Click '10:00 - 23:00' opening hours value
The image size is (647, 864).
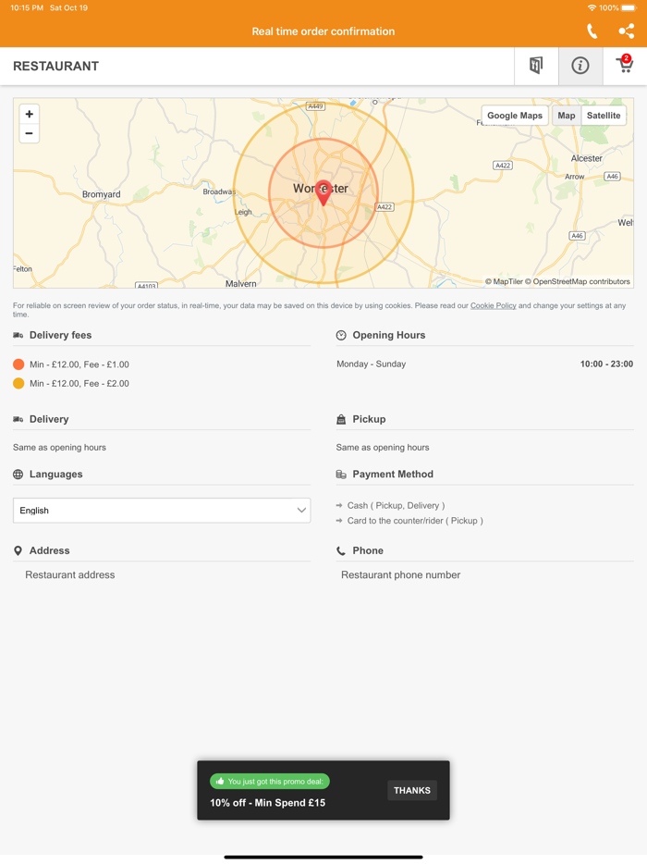click(606, 364)
